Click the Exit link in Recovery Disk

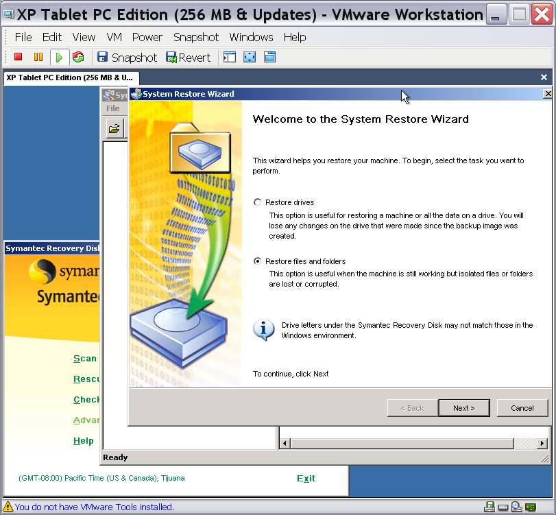coord(306,479)
